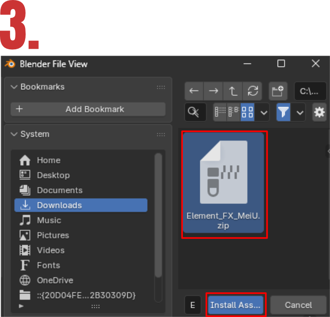Collapse the System panel
Screen dimensions: 330x317
point(14,134)
